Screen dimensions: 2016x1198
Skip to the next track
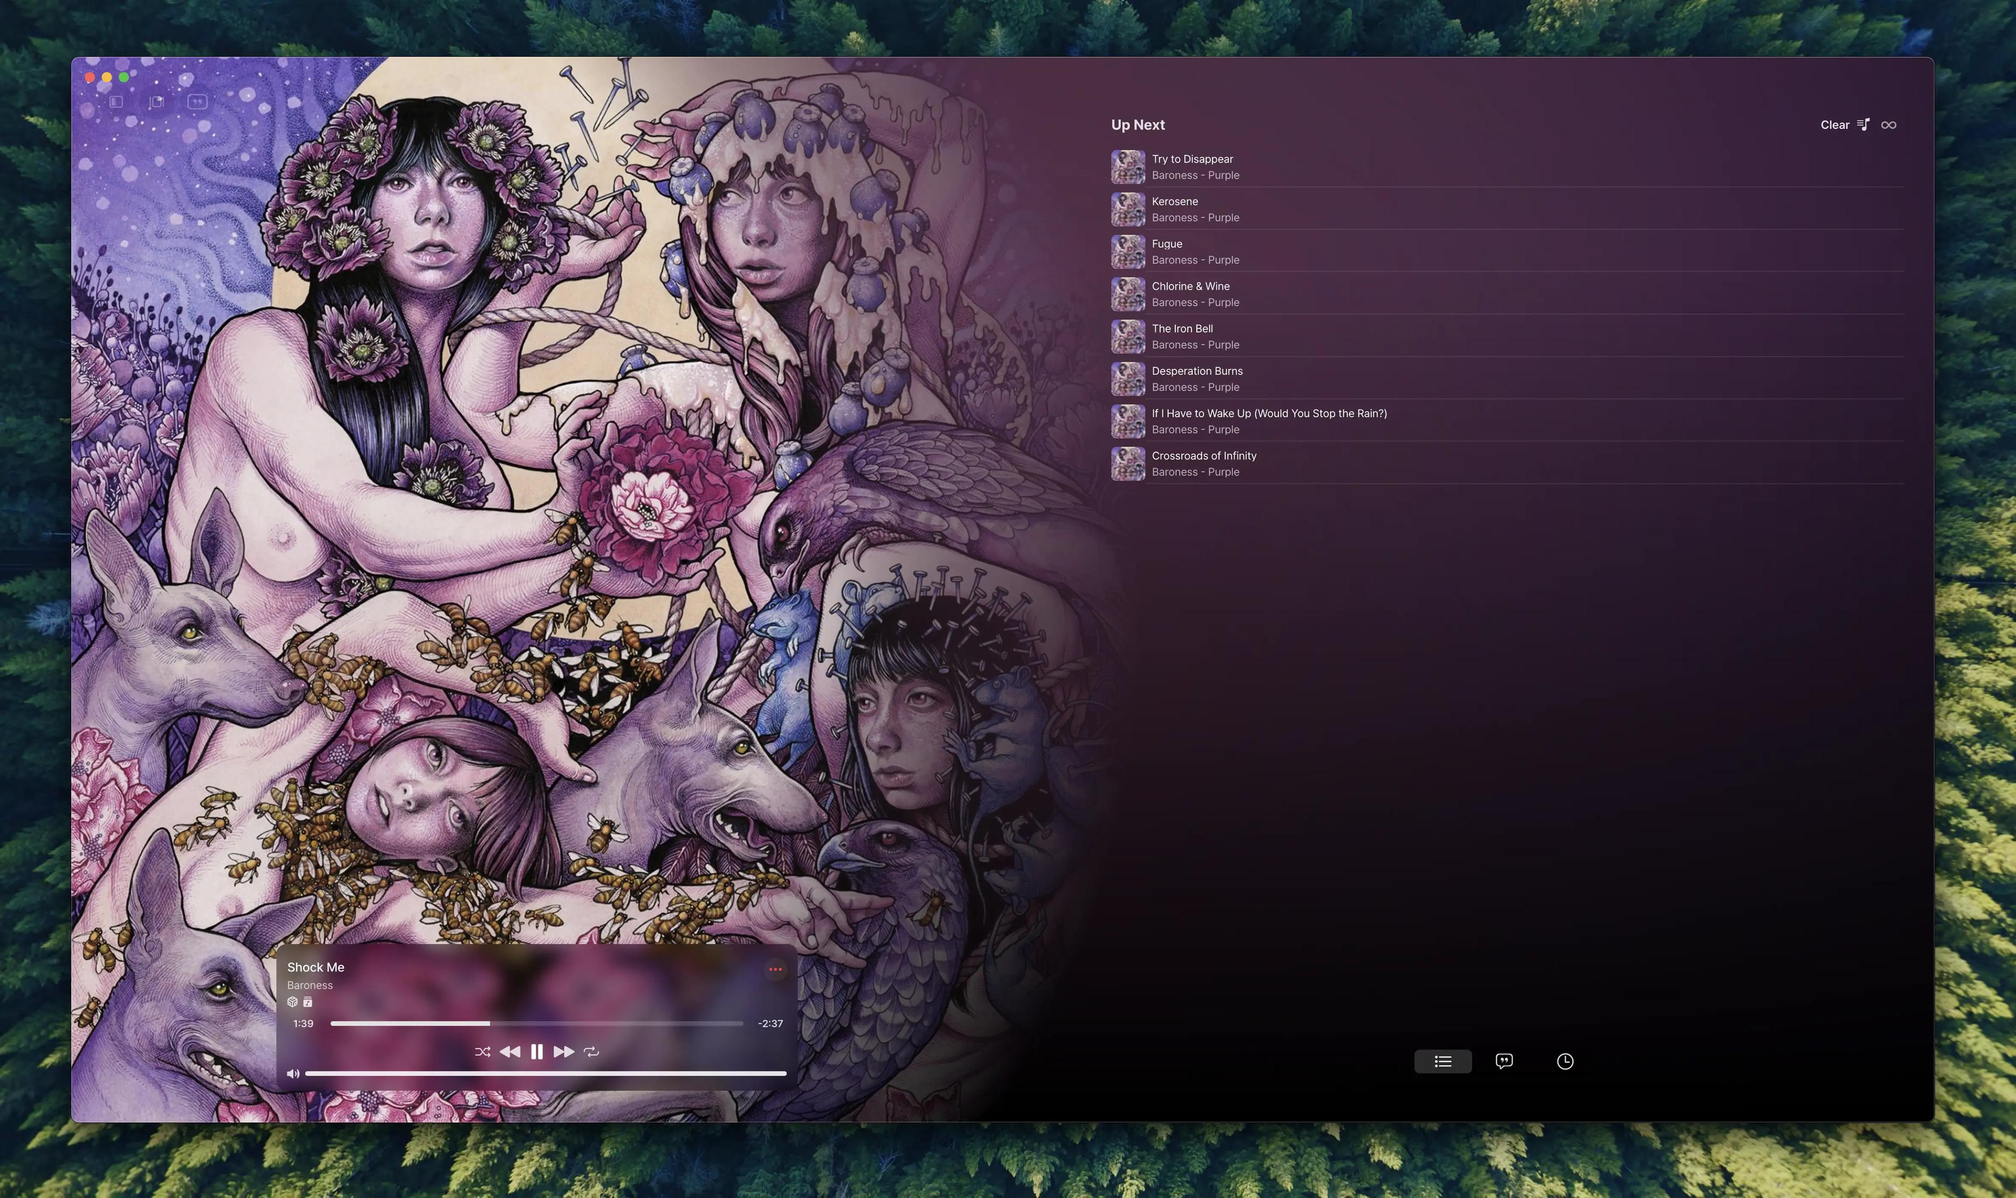coord(564,1052)
